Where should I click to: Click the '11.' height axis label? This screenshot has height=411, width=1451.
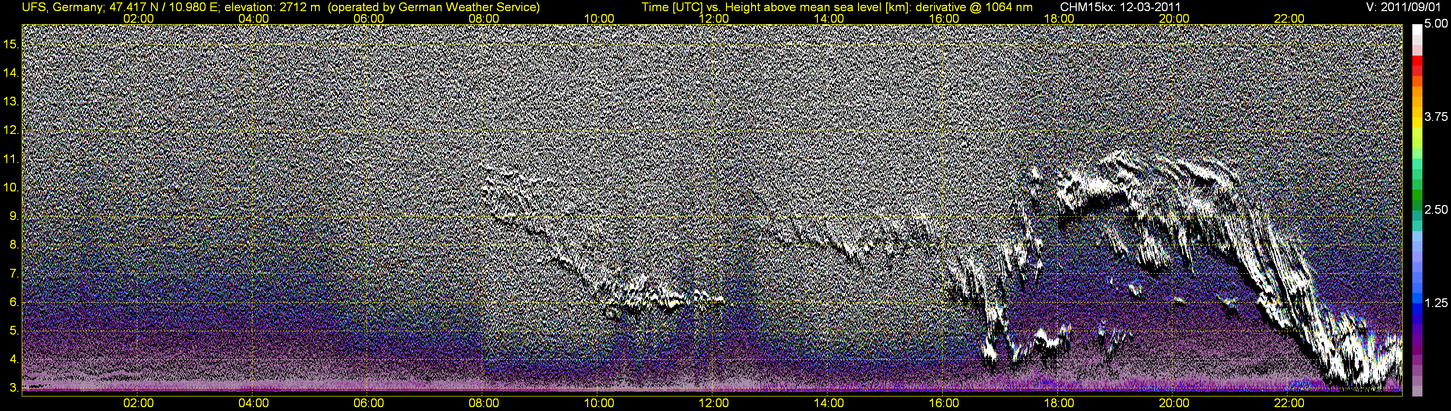coord(11,159)
